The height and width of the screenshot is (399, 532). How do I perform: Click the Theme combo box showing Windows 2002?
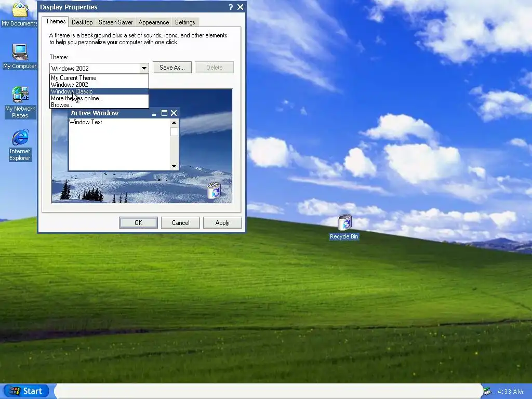(99, 68)
